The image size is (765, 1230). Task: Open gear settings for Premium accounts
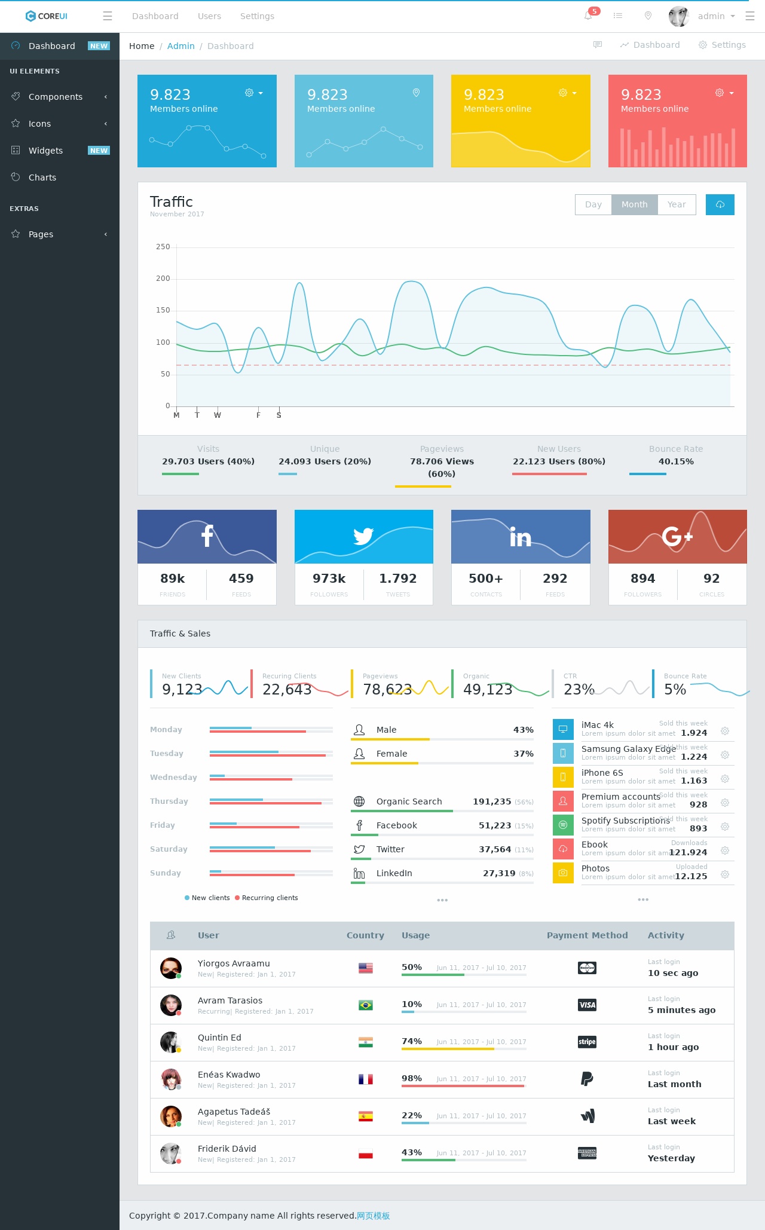[x=725, y=803]
